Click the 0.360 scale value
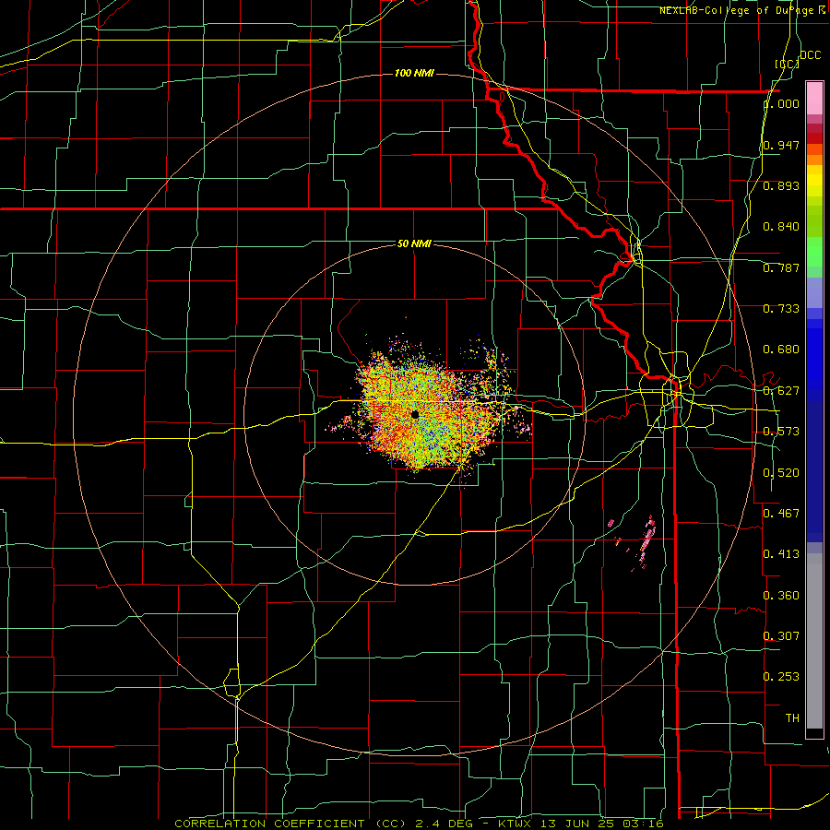The height and width of the screenshot is (830, 830). click(781, 596)
